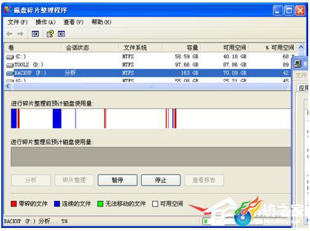This screenshot has height=231, width=310.
Task: Select the (C:) volume row
Action: click(x=147, y=57)
